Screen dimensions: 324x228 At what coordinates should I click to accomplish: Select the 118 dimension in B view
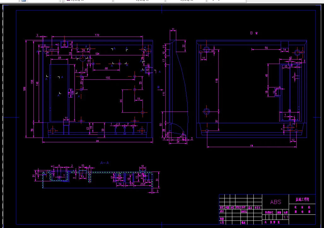pyautogui.click(x=217, y=81)
